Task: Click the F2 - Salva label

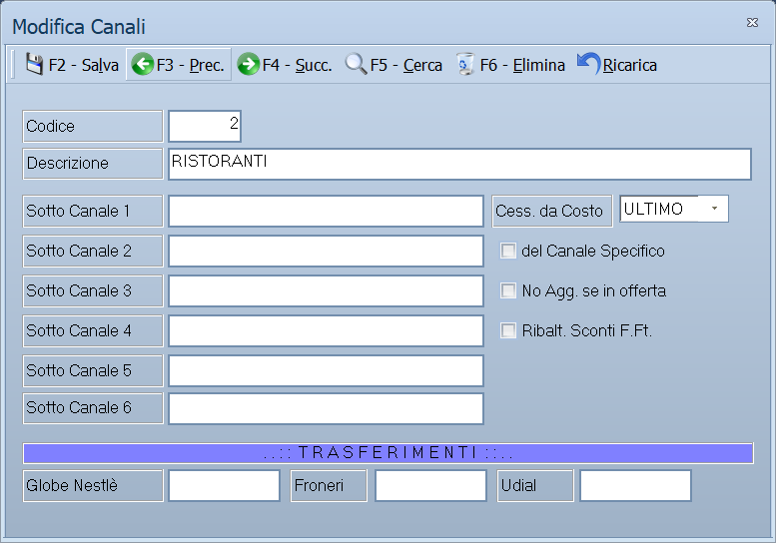Action: 84,65
